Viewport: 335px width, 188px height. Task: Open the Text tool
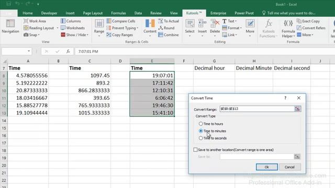(229, 21)
